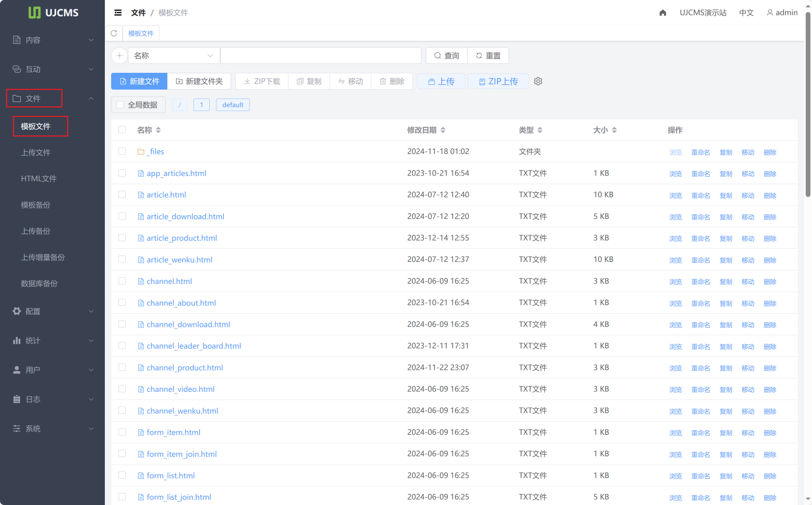Toggle the select-all header checkbox

coord(122,129)
